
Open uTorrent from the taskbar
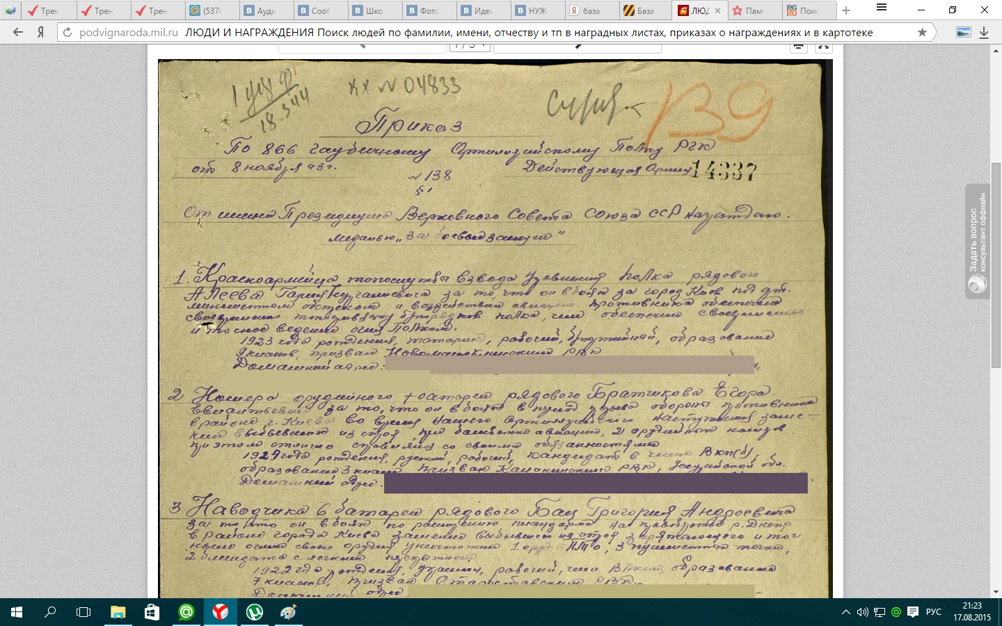click(x=254, y=612)
